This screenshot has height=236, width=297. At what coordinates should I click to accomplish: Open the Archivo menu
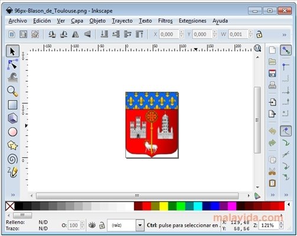(x=18, y=21)
